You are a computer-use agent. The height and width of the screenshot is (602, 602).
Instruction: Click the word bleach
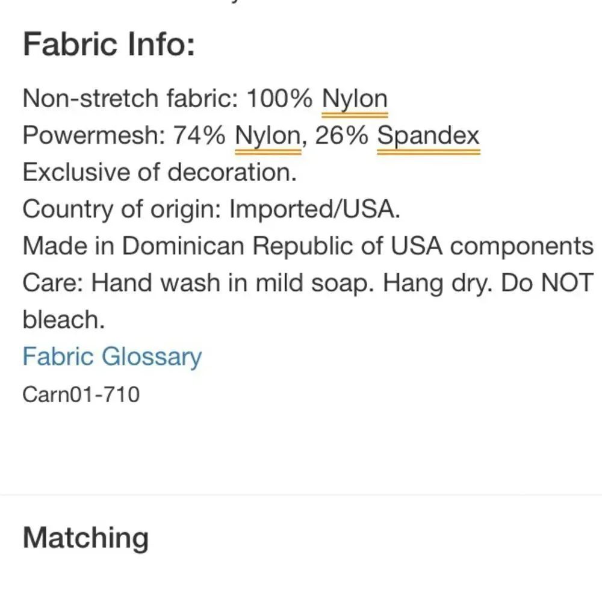(x=64, y=320)
